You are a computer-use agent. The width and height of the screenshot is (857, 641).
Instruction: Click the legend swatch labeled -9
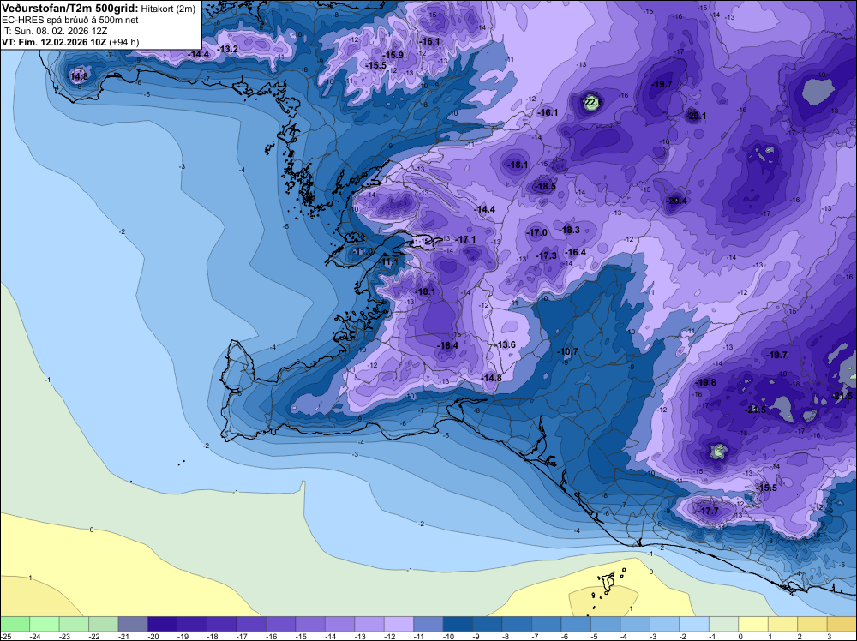[x=487, y=624]
